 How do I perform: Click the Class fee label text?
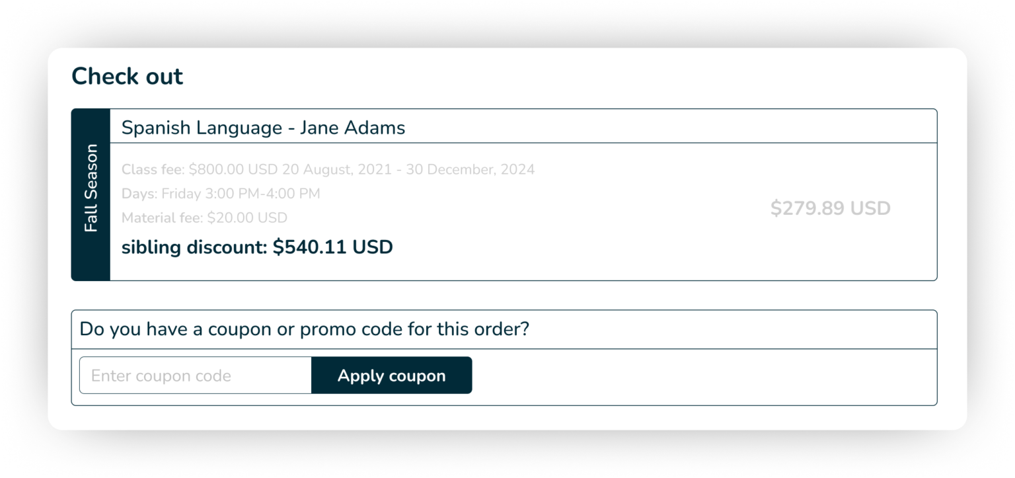pyautogui.click(x=153, y=170)
